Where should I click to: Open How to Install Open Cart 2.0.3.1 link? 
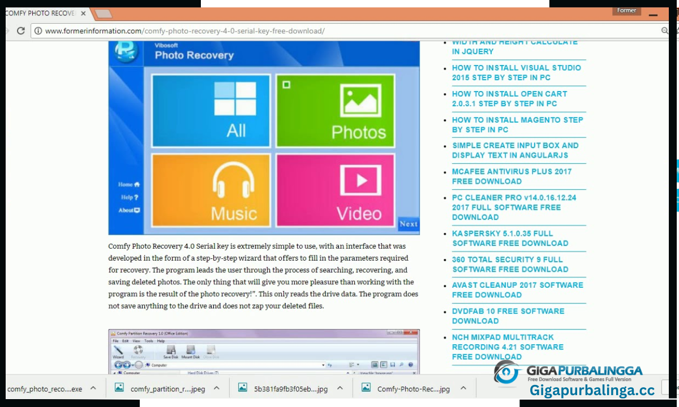[x=509, y=98]
